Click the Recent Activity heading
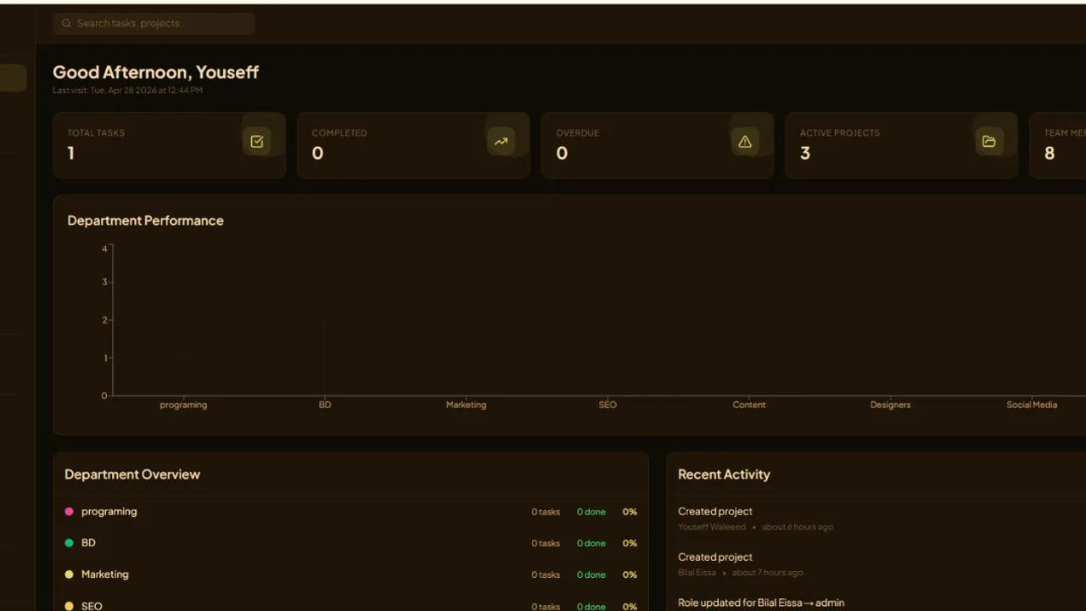This screenshot has height=611, width=1086. pos(724,474)
